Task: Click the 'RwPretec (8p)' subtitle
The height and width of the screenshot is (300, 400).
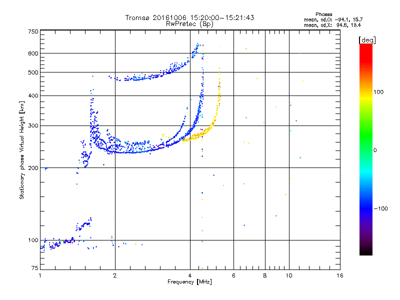Action: tap(189, 24)
